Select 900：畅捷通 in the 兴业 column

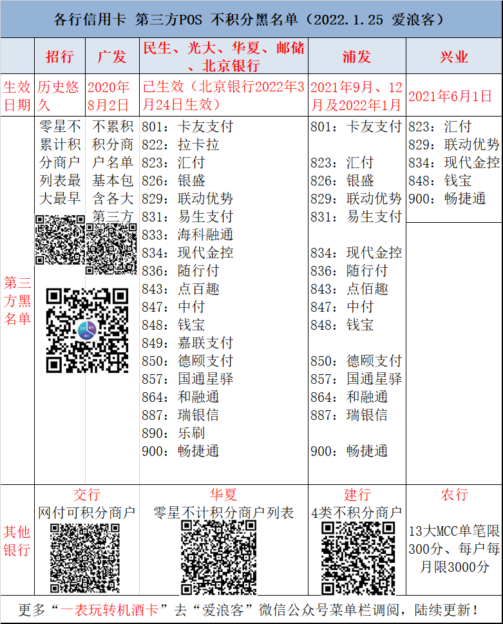pos(447,198)
